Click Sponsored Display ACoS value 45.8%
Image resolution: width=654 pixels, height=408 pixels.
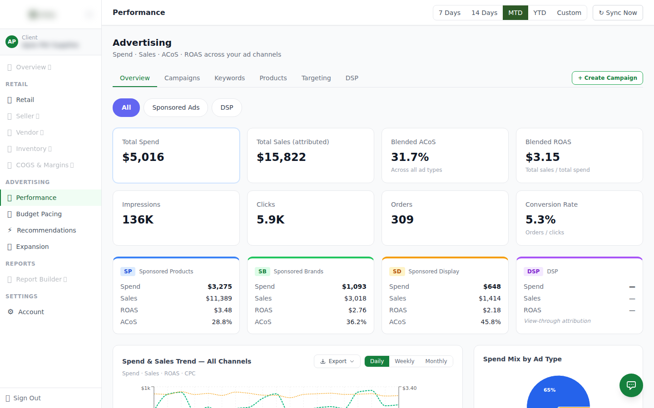tap(490, 322)
